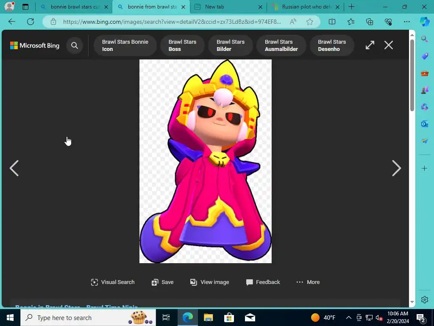
Task: Open the More options menu
Action: point(308,282)
